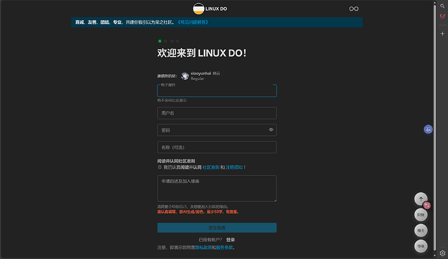Toggle password visibility eye icon
The width and height of the screenshot is (448, 259).
coord(271,130)
